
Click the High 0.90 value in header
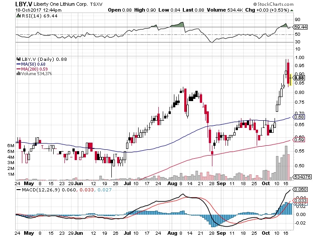145,10
